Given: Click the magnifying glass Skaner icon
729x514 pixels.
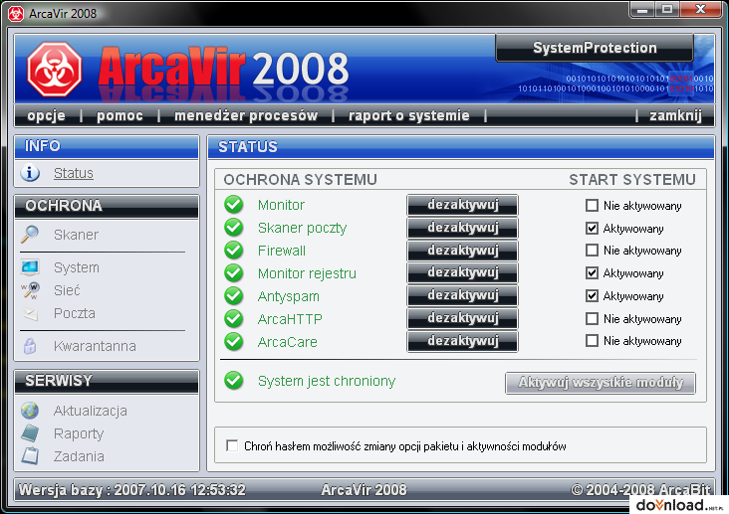Looking at the screenshot, I should [x=30, y=235].
